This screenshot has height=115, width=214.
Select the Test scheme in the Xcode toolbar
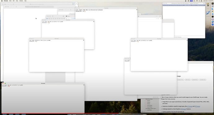point(68,16)
